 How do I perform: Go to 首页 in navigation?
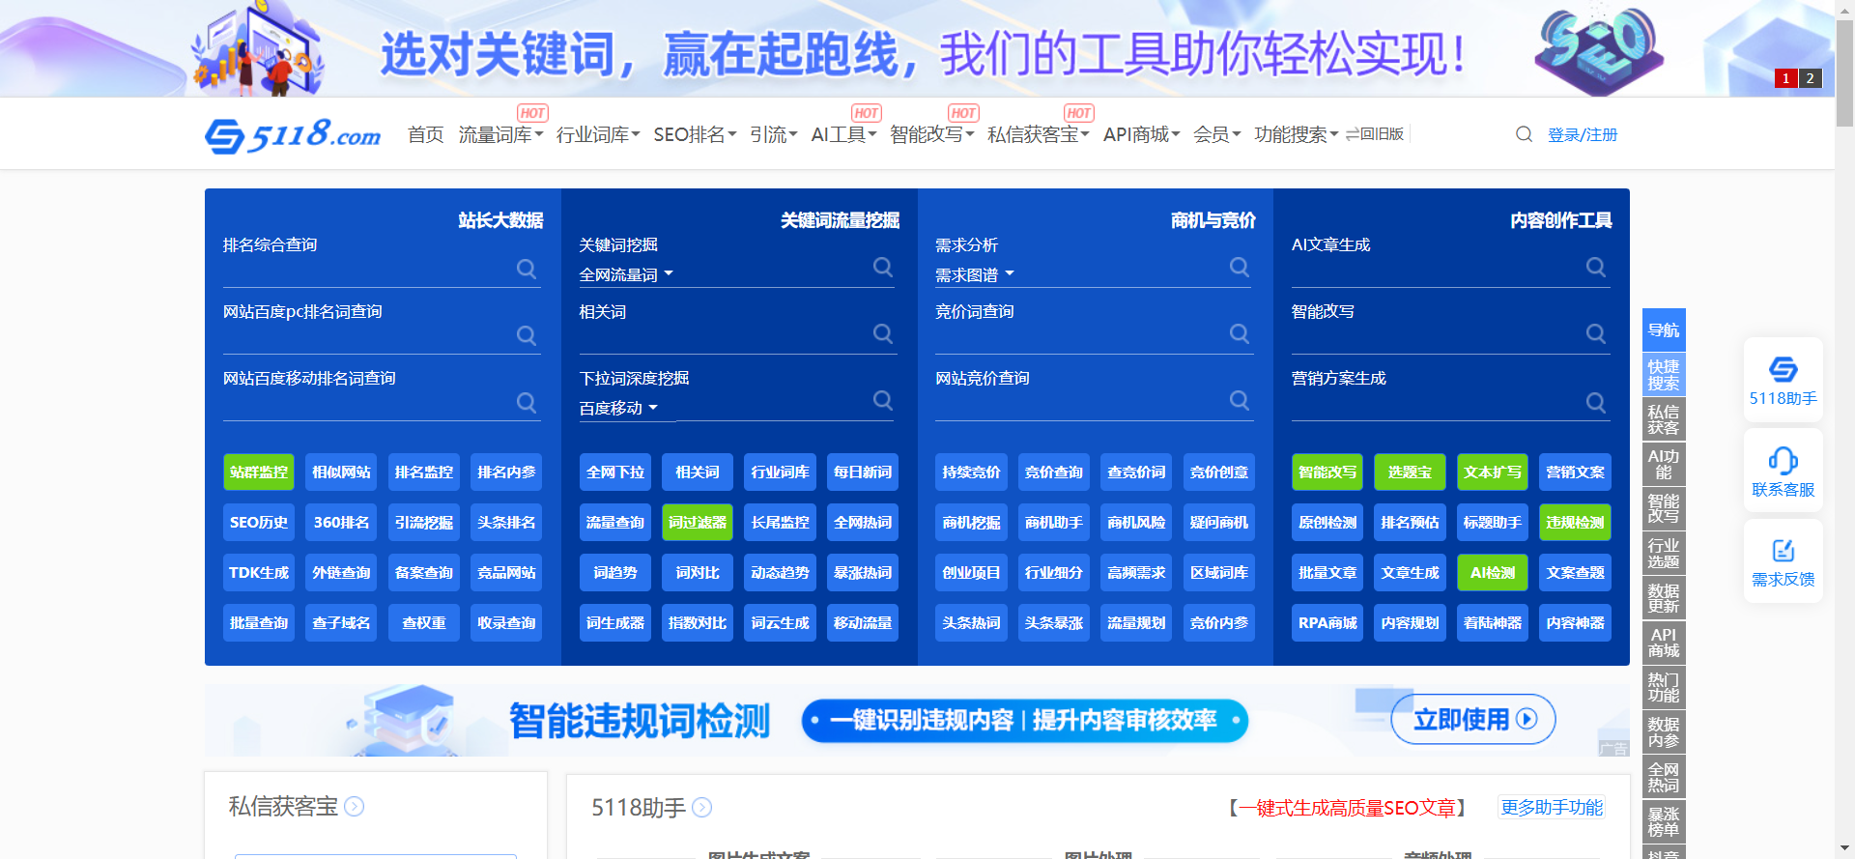tap(425, 134)
